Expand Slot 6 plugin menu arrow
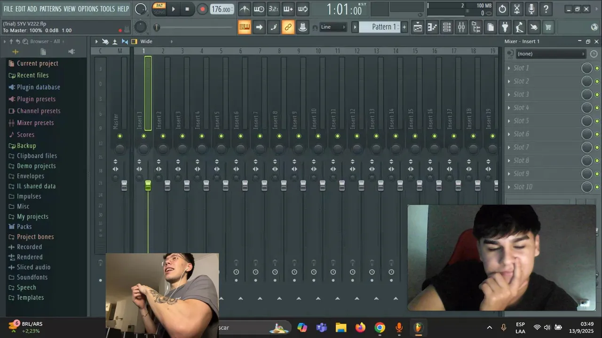 pos(508,134)
